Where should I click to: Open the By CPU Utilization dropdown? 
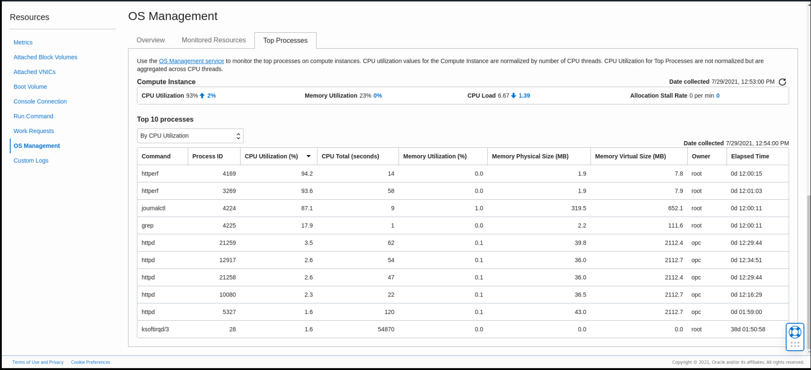190,136
